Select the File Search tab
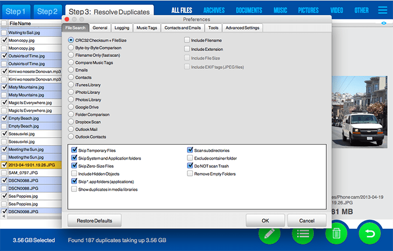The height and width of the screenshot is (251, 393). (x=75, y=28)
